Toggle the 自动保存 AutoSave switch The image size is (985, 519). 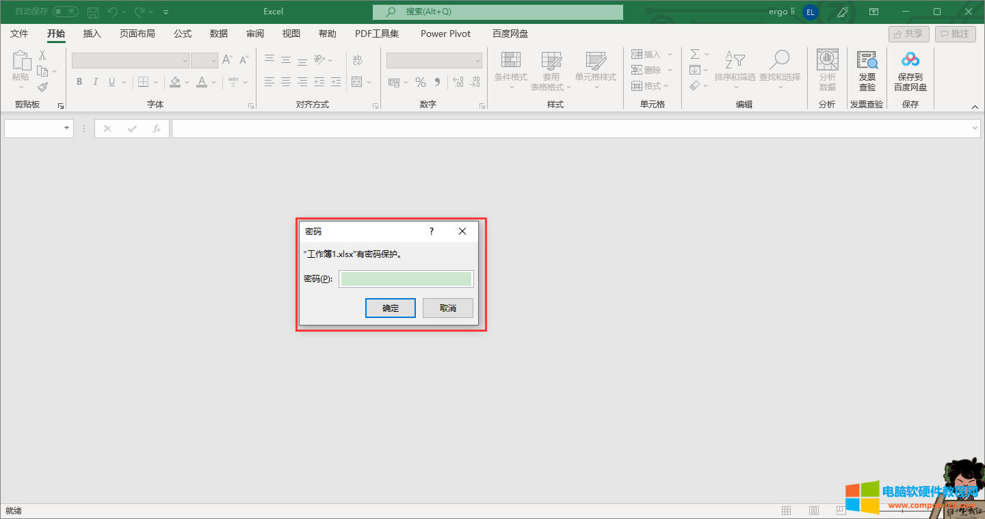click(x=66, y=12)
